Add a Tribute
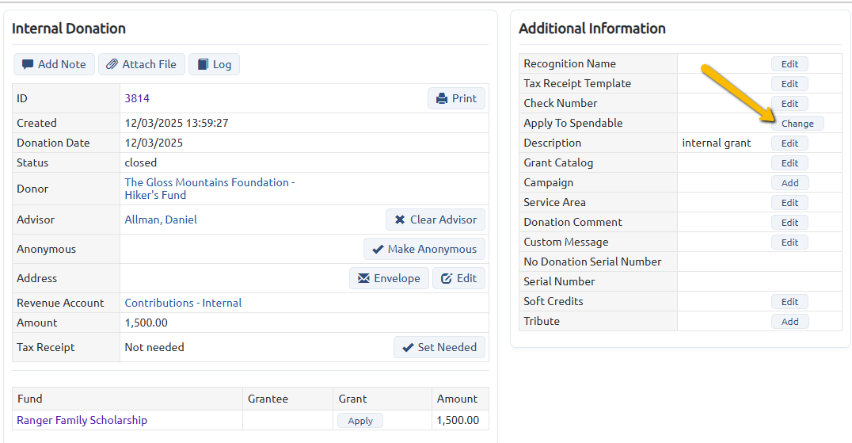 tap(789, 322)
